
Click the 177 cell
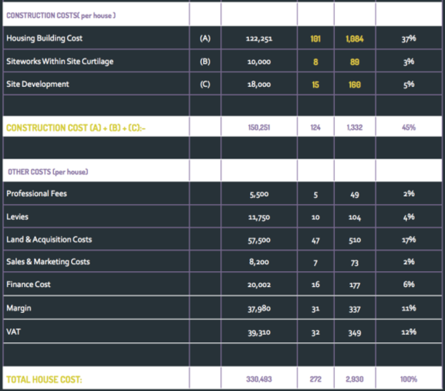coord(355,285)
